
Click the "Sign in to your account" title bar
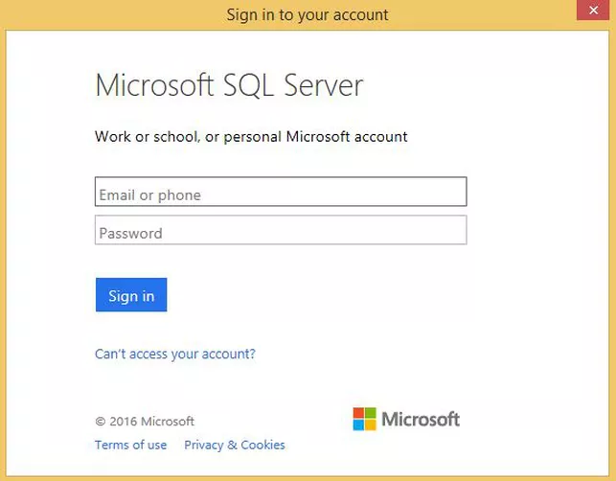tap(307, 14)
